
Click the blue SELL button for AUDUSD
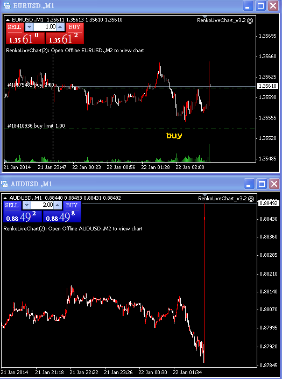[x=12, y=205]
